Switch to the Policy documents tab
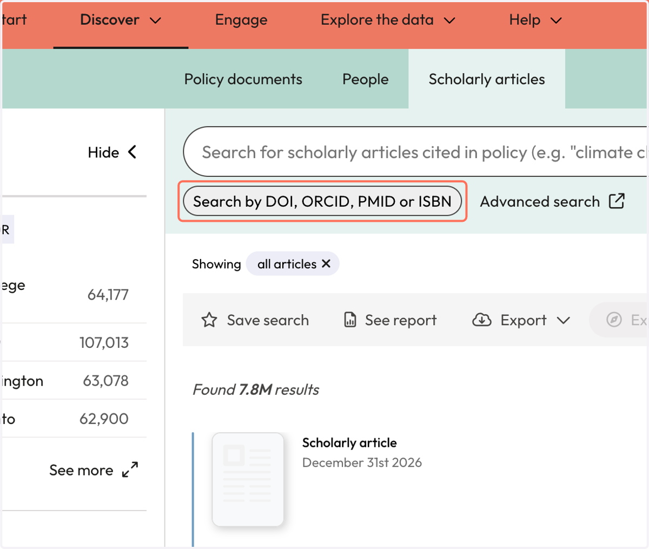The image size is (649, 549). pos(243,79)
